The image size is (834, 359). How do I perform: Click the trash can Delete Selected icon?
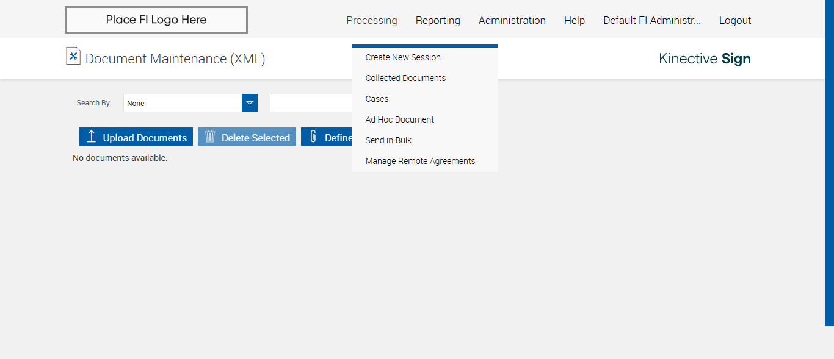pyautogui.click(x=210, y=137)
